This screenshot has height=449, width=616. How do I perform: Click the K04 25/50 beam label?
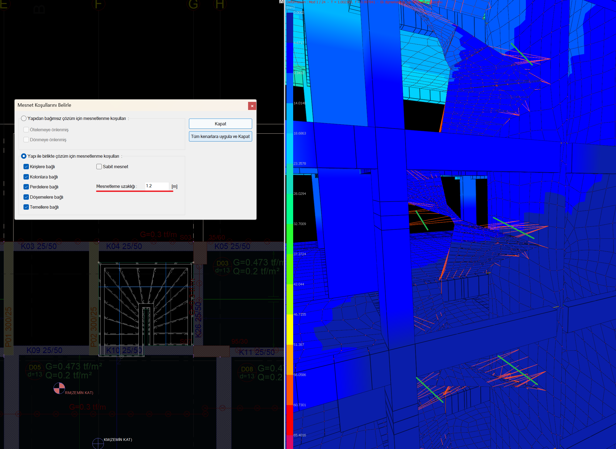click(124, 247)
